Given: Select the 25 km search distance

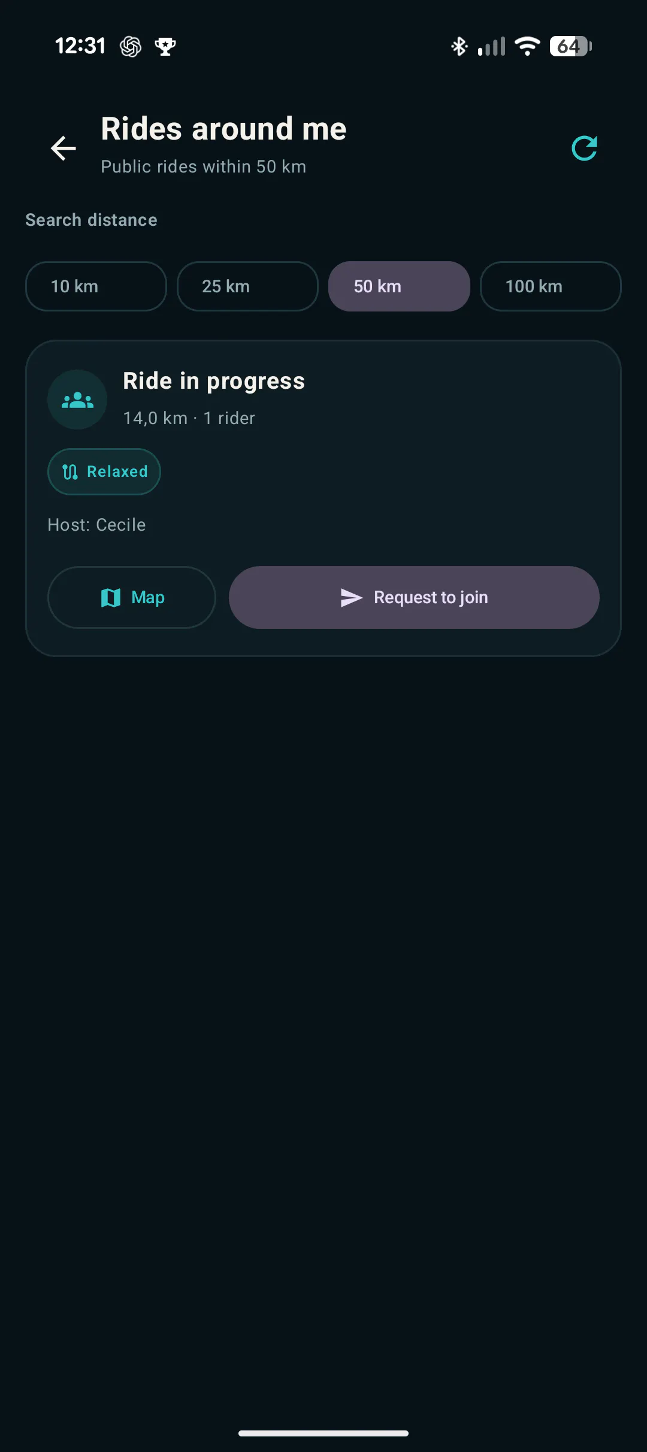Looking at the screenshot, I should [247, 286].
